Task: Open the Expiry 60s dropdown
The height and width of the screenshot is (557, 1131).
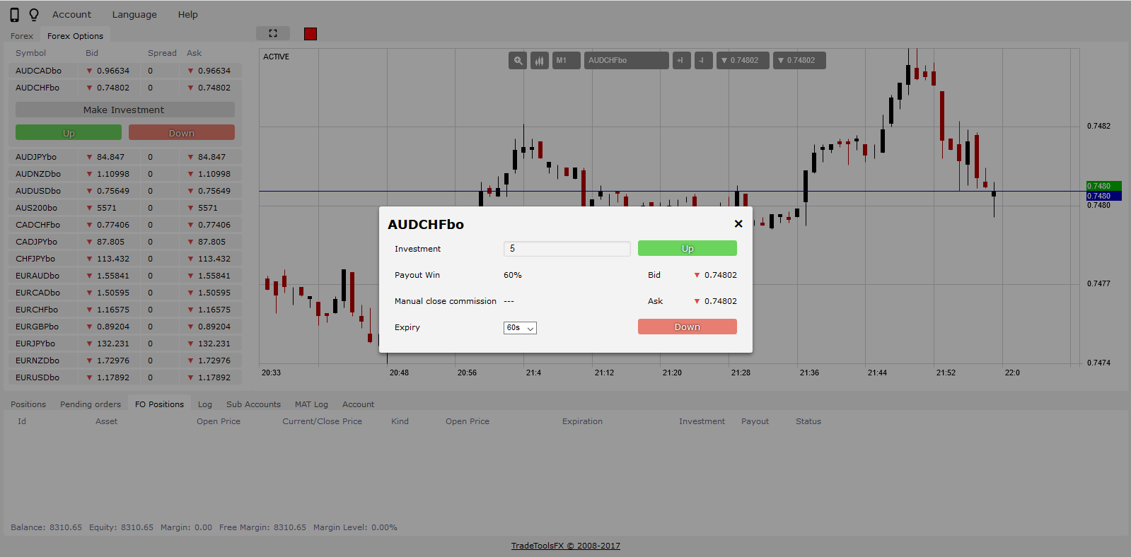Action: [x=520, y=328]
